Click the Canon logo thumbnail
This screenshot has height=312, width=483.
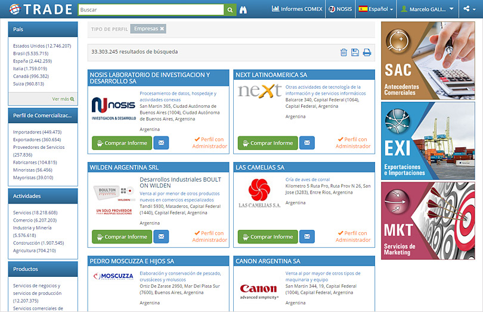pos(259,291)
